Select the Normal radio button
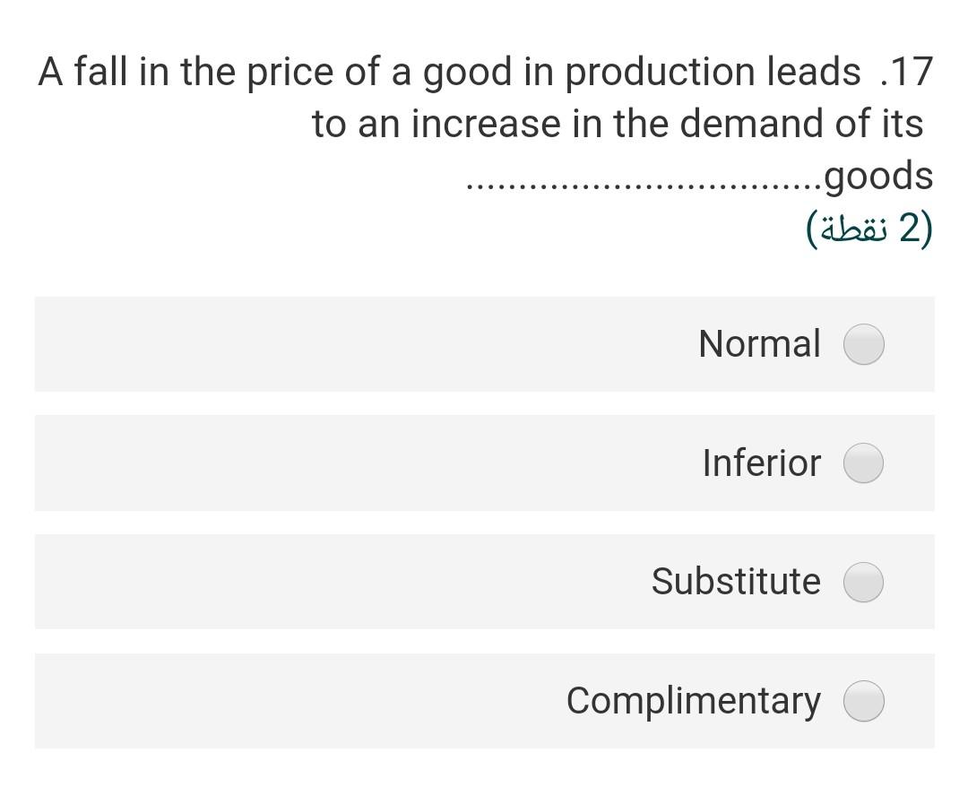Screen dimensions: 968x787 click(x=863, y=344)
